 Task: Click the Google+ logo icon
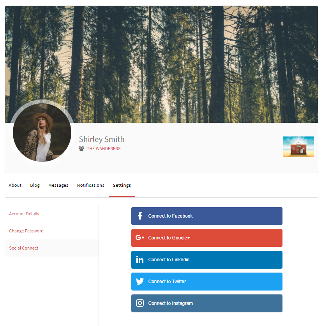(140, 238)
